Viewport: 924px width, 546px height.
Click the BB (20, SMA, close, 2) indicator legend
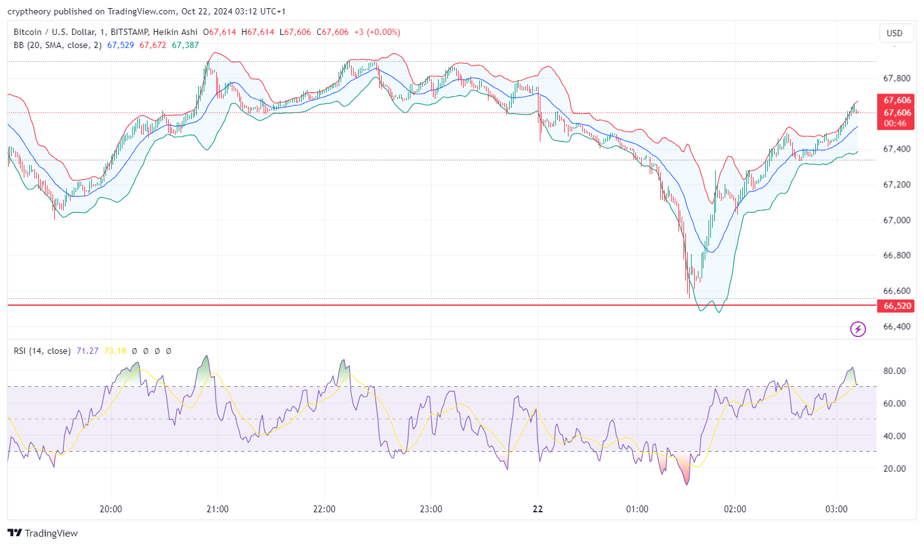pyautogui.click(x=57, y=45)
